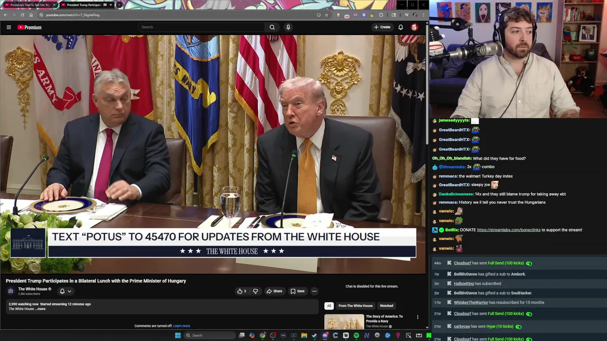
Task: Open the browser extensions puzzle icon
Action: (x=381, y=15)
